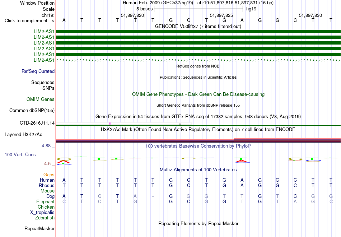The height and width of the screenshot is (237, 341).
Task: Click the Human Feb. 2009 (GRCh37/hg19) title
Action: tap(158, 3)
